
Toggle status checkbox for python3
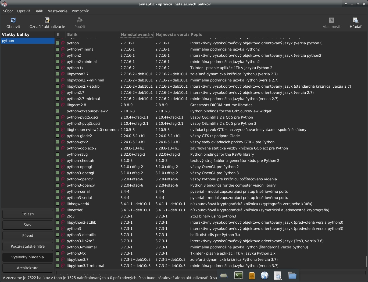[x=58, y=229]
